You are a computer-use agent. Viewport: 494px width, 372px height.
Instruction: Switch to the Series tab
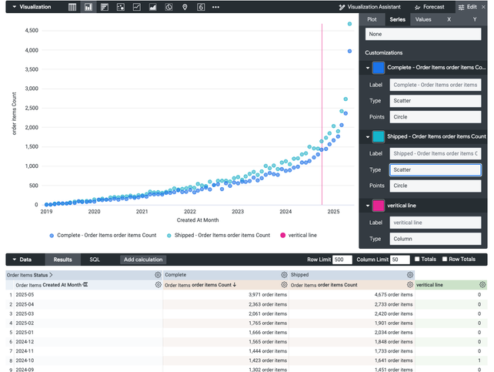(398, 19)
